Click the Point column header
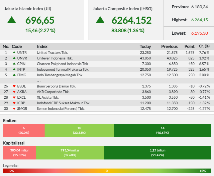This screenshot has width=214, height=176. [190, 47]
